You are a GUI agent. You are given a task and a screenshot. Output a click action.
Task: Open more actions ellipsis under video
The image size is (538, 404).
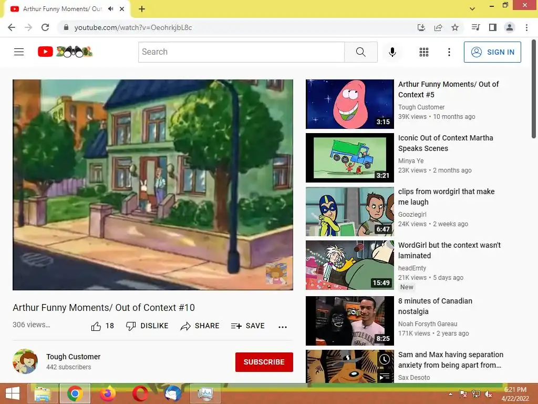(x=282, y=327)
